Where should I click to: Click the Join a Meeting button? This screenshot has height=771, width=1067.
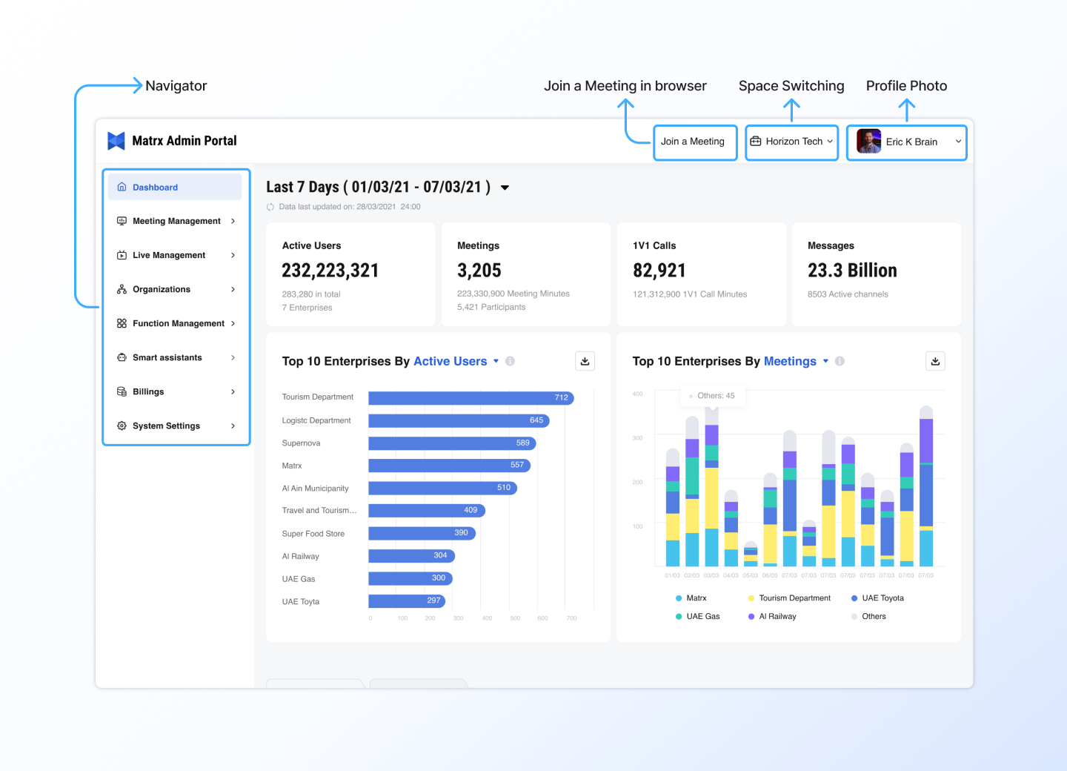coord(693,142)
